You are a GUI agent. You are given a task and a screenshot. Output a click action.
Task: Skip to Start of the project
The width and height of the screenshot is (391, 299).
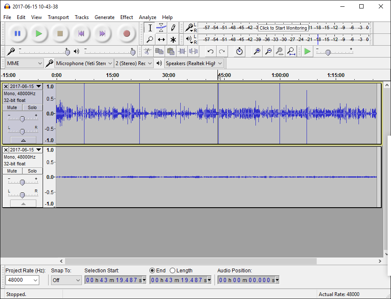[81, 33]
